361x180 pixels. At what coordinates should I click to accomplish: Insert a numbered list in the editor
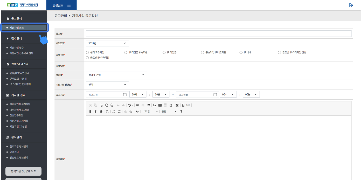(114, 112)
